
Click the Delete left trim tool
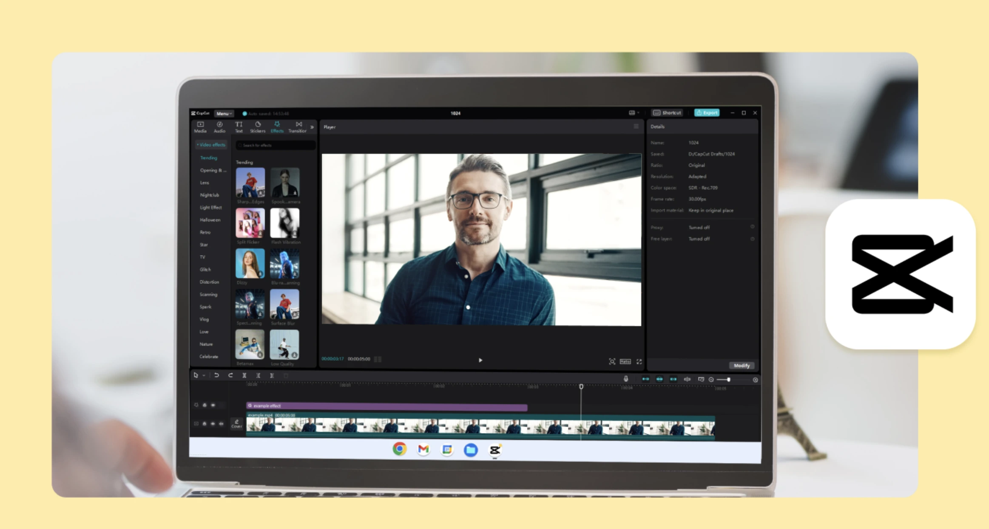(x=258, y=375)
